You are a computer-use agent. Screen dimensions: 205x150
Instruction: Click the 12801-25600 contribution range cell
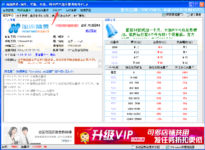coord(134,119)
